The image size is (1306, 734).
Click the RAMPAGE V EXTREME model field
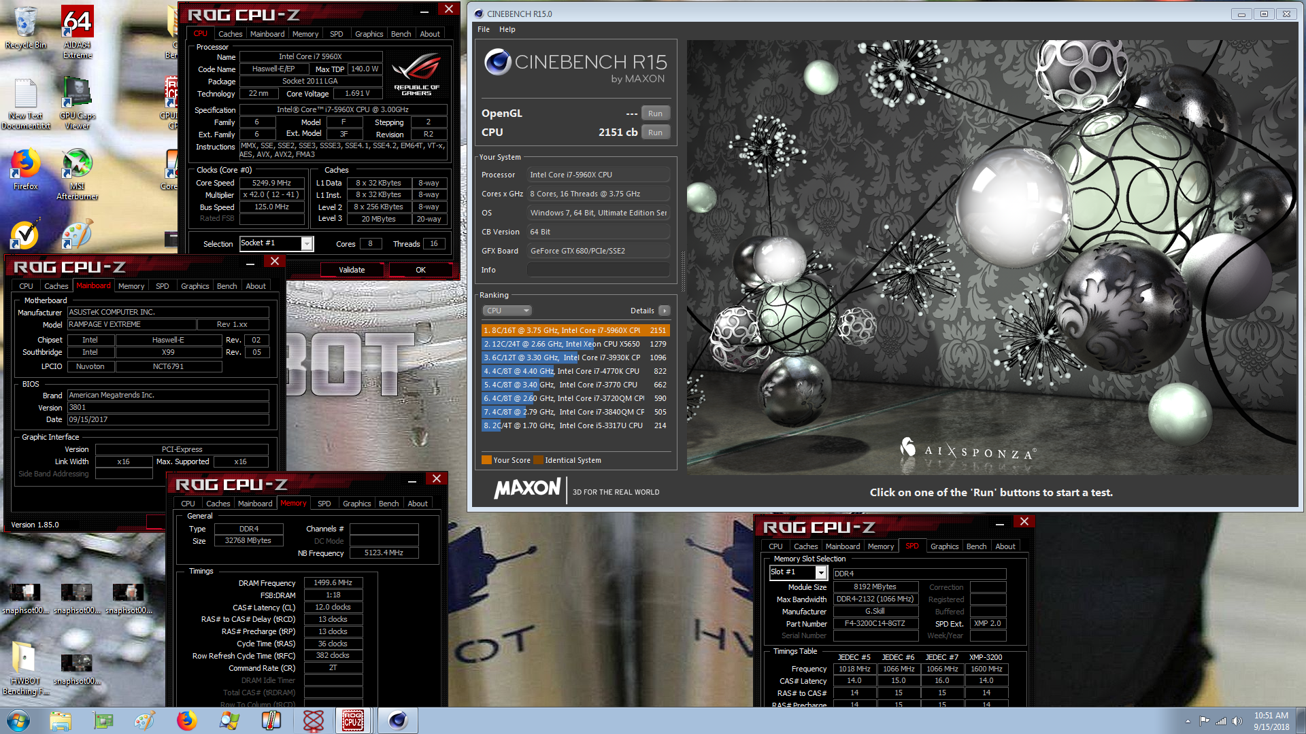click(x=131, y=325)
